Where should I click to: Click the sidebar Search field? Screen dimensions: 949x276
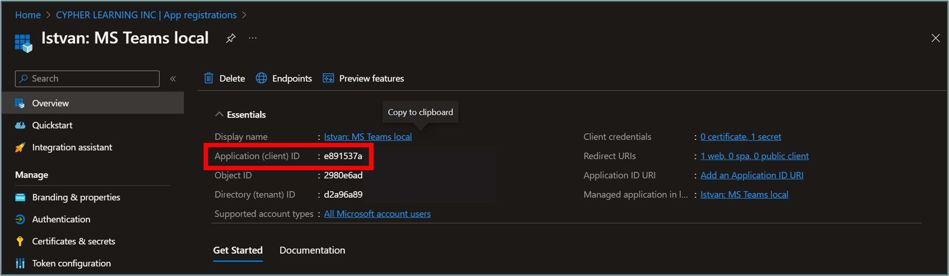(x=87, y=78)
